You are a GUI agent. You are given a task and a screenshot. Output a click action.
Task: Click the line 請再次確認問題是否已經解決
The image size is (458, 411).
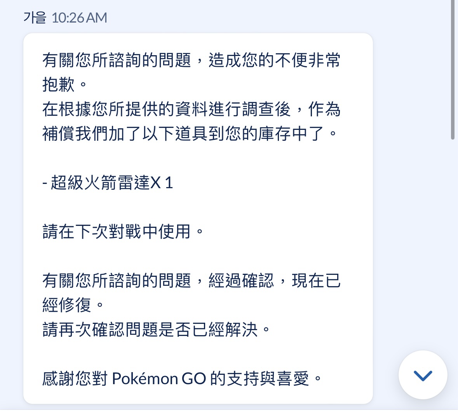pos(156,330)
